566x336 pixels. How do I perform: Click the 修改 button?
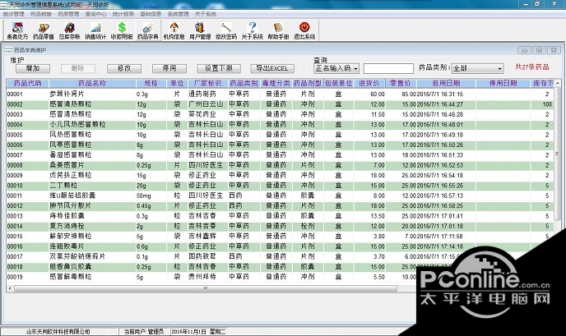[x=124, y=68]
